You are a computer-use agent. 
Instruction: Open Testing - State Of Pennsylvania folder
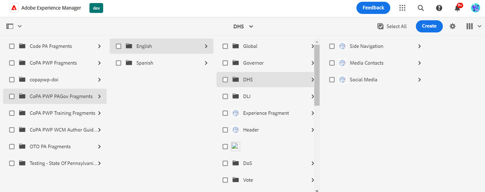tap(55, 163)
